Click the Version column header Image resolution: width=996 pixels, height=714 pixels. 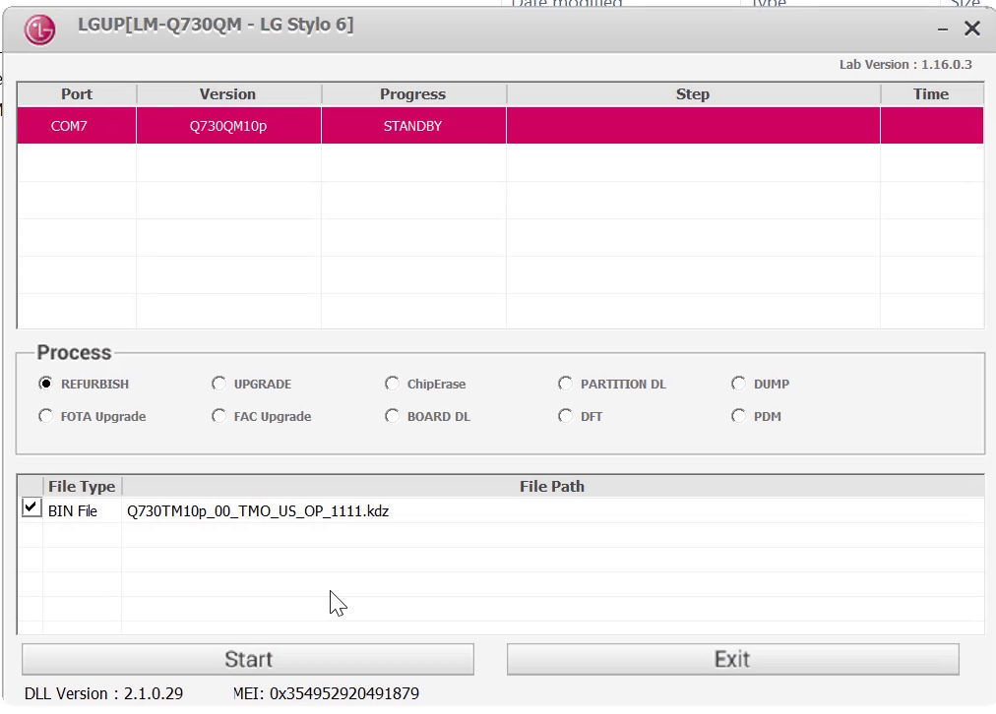[x=227, y=93]
